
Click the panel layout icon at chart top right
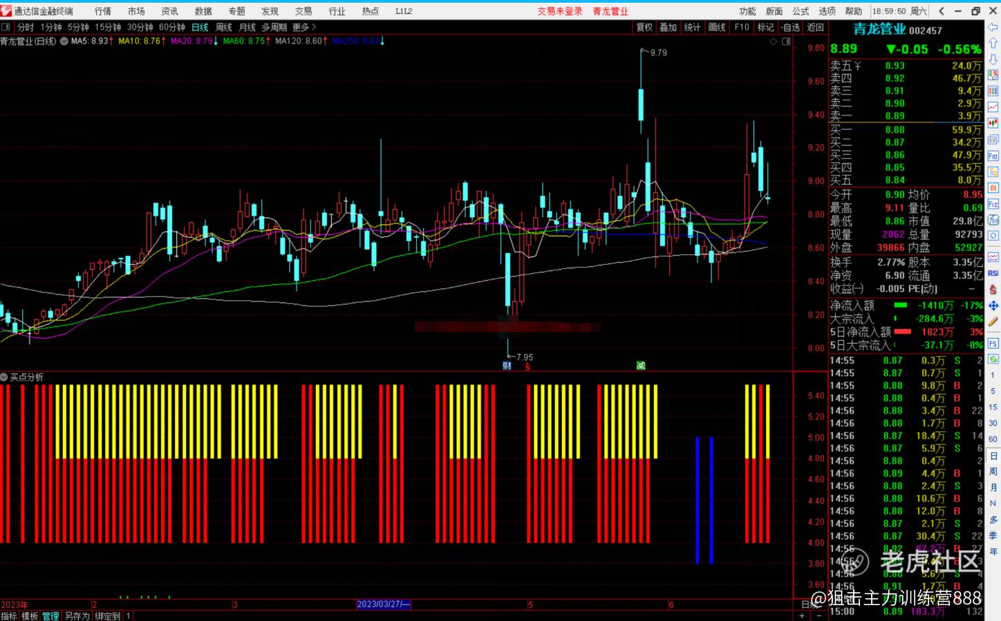tap(786, 41)
